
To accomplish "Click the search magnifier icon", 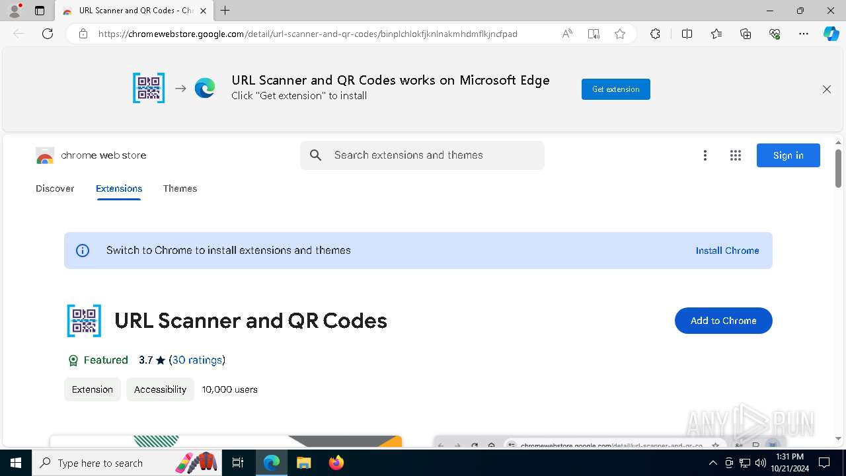I will (316, 155).
